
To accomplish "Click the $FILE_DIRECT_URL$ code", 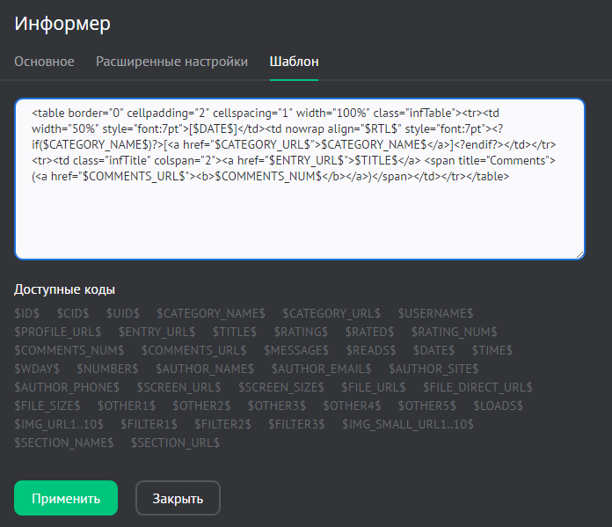I will [x=477, y=387].
